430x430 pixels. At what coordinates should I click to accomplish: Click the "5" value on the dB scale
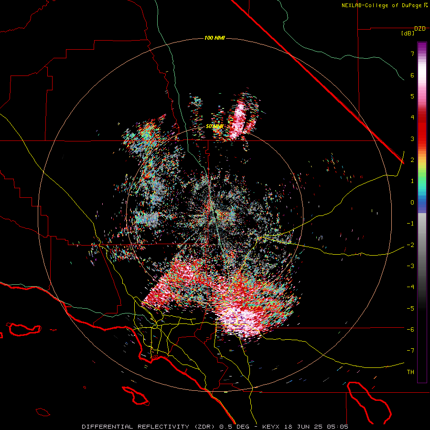click(412, 96)
